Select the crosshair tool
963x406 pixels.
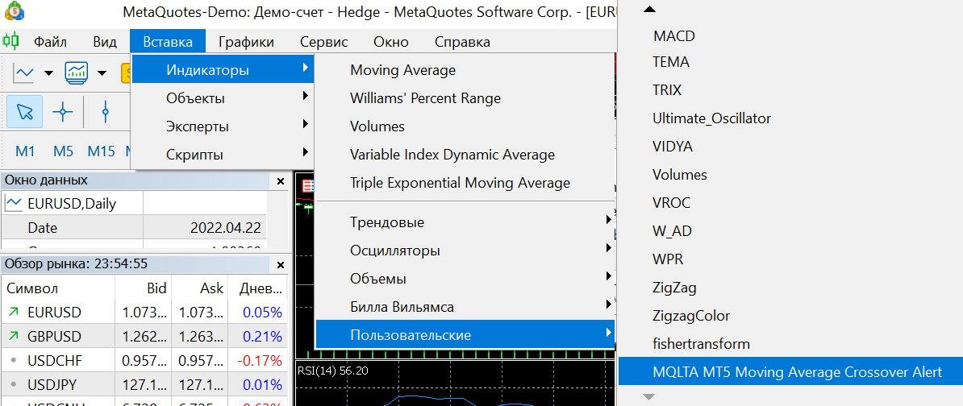click(x=63, y=112)
